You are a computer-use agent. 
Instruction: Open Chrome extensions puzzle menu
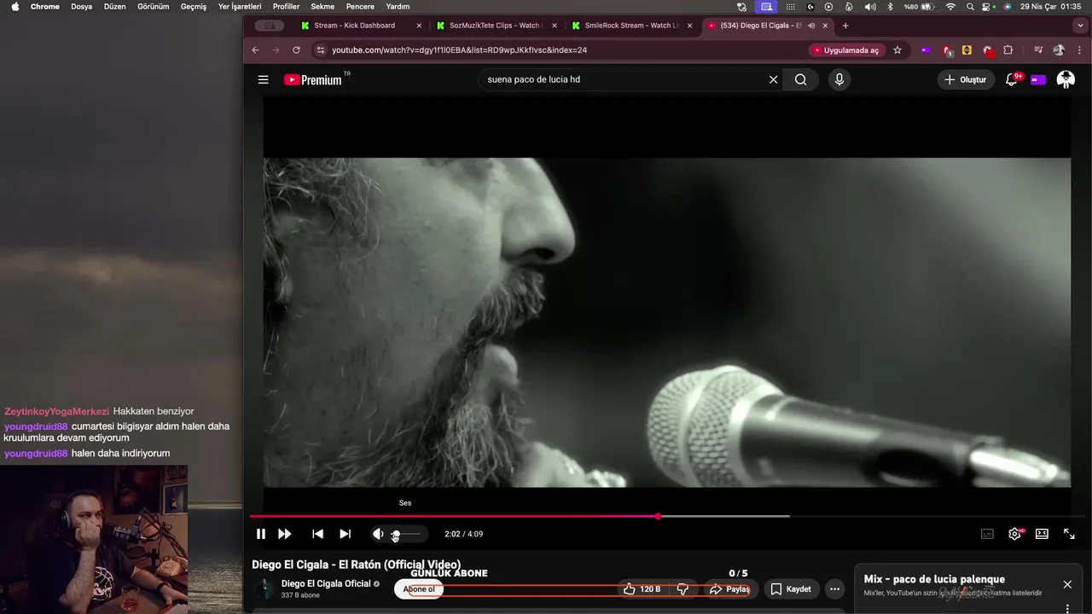pyautogui.click(x=1008, y=50)
